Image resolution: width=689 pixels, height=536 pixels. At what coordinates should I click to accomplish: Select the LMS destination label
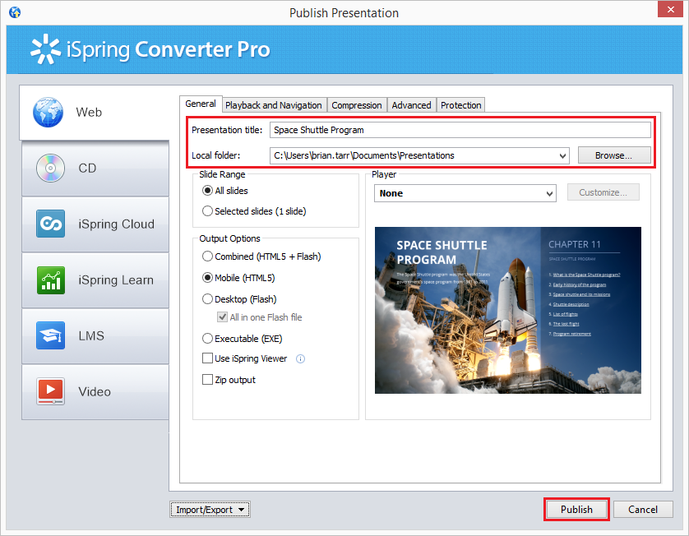coord(91,335)
